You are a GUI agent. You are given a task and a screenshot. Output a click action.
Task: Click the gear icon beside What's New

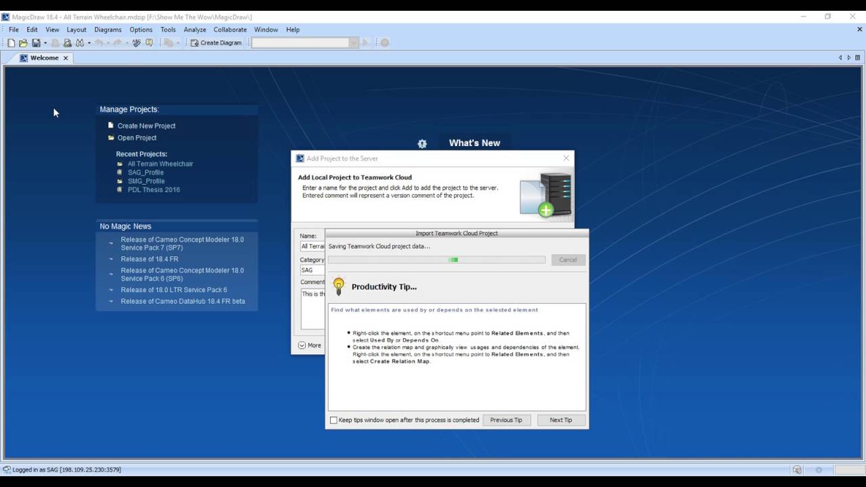point(422,143)
